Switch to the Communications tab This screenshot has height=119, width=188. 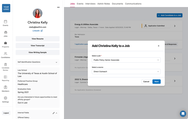133,4
